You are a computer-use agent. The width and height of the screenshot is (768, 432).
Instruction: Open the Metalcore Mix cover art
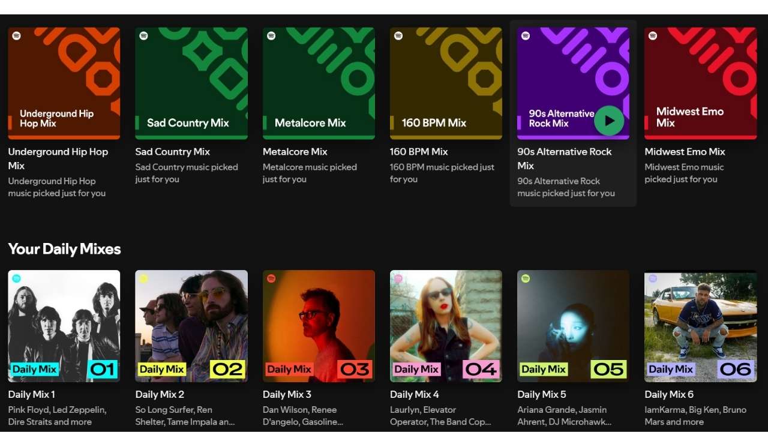coord(319,83)
